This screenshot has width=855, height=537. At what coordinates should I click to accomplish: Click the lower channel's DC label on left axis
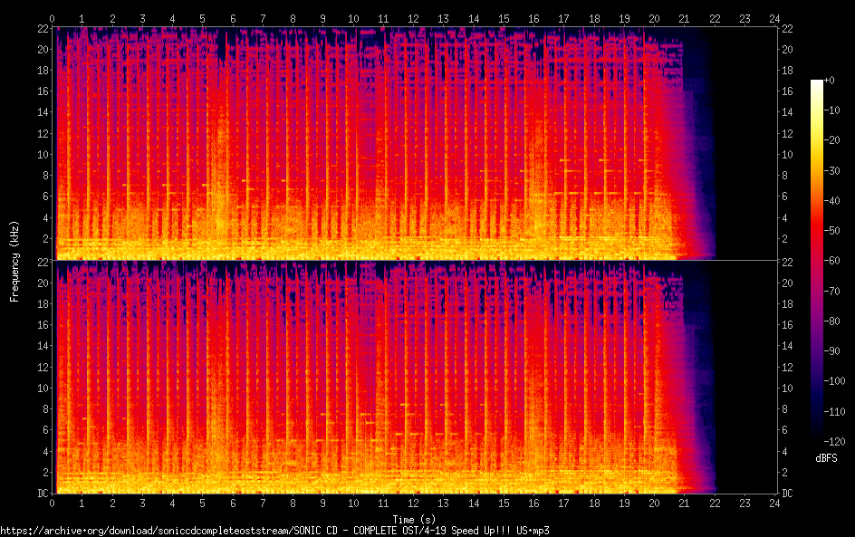[x=42, y=494]
